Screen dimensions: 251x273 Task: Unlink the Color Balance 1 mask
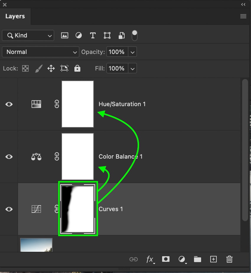(x=57, y=157)
